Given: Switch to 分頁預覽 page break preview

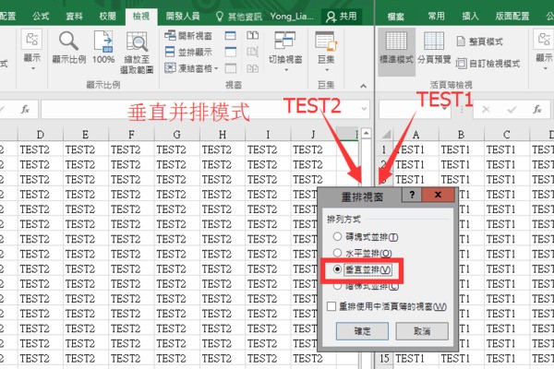Looking at the screenshot, I should pos(432,48).
